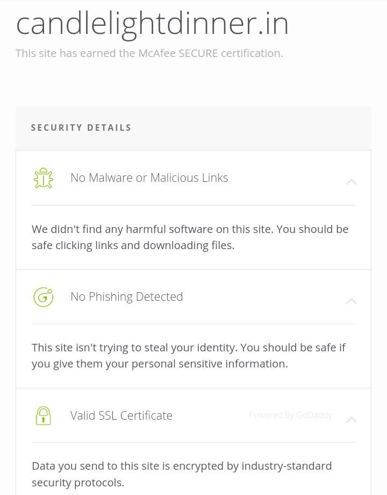Click the candlelightdinner.in site title
387x495 pixels.
click(x=152, y=23)
